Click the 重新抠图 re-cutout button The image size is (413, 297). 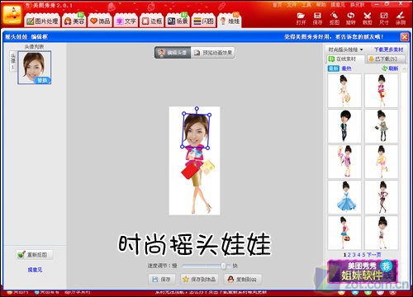tap(35, 255)
